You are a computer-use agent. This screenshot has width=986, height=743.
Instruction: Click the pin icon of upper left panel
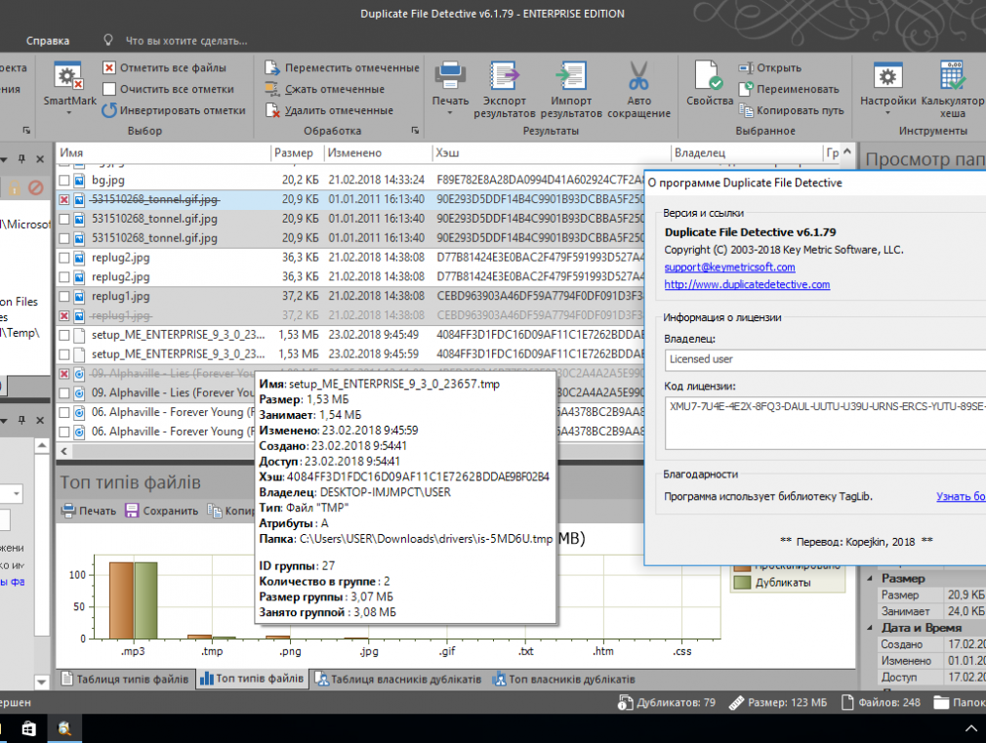[x=22, y=159]
